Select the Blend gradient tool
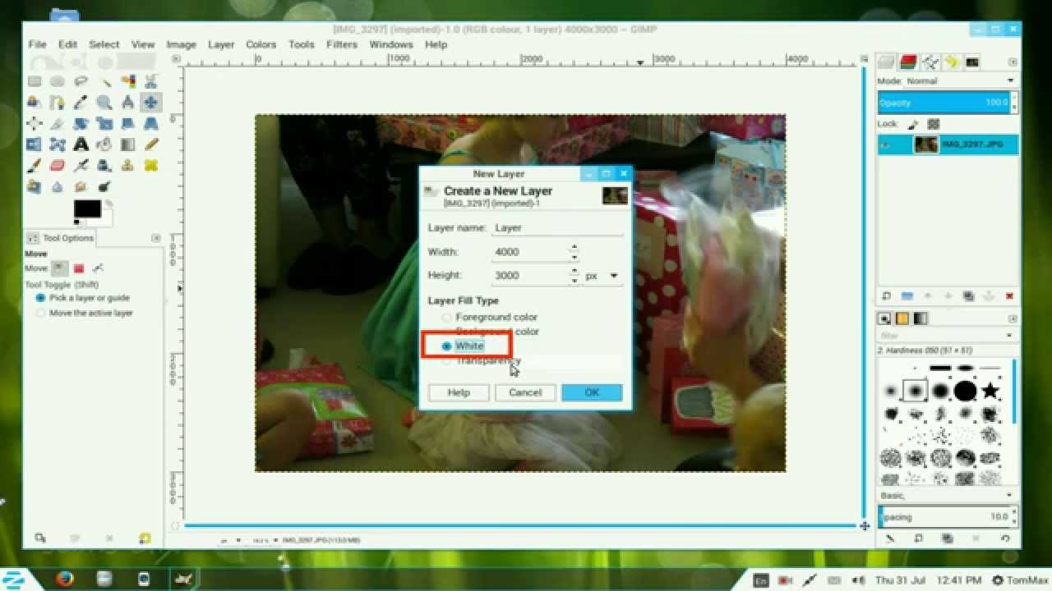 pyautogui.click(x=127, y=144)
